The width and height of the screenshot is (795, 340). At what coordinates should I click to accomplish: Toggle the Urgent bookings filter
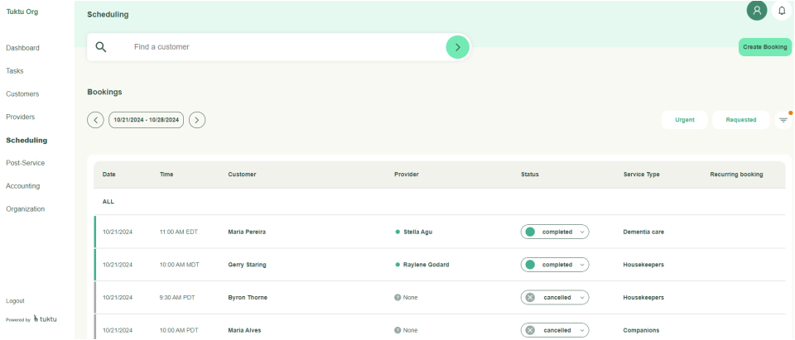pyautogui.click(x=684, y=120)
